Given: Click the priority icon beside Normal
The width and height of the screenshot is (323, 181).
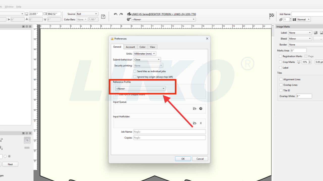Looking at the screenshot, I should pos(294,20).
